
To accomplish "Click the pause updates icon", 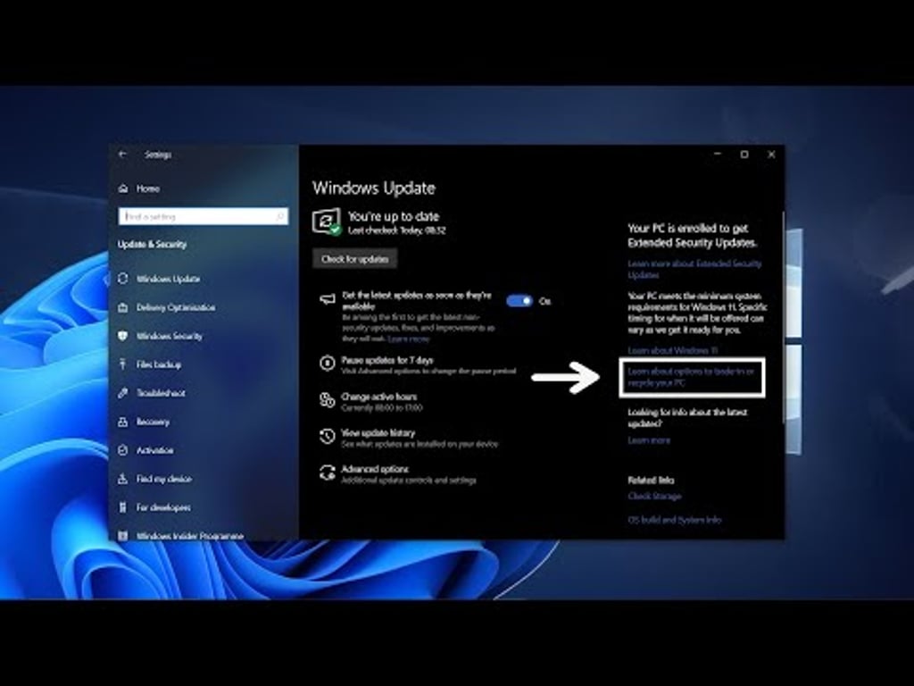I will [x=327, y=364].
